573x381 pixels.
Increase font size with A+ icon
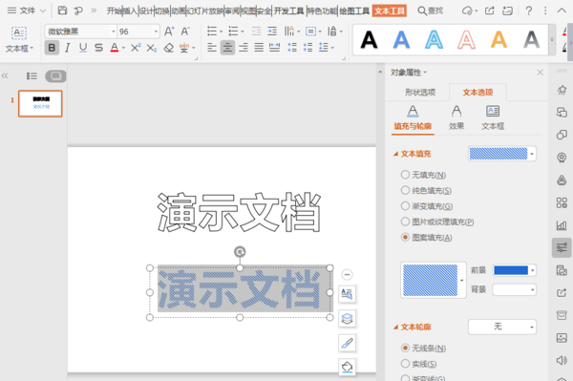[x=169, y=32]
